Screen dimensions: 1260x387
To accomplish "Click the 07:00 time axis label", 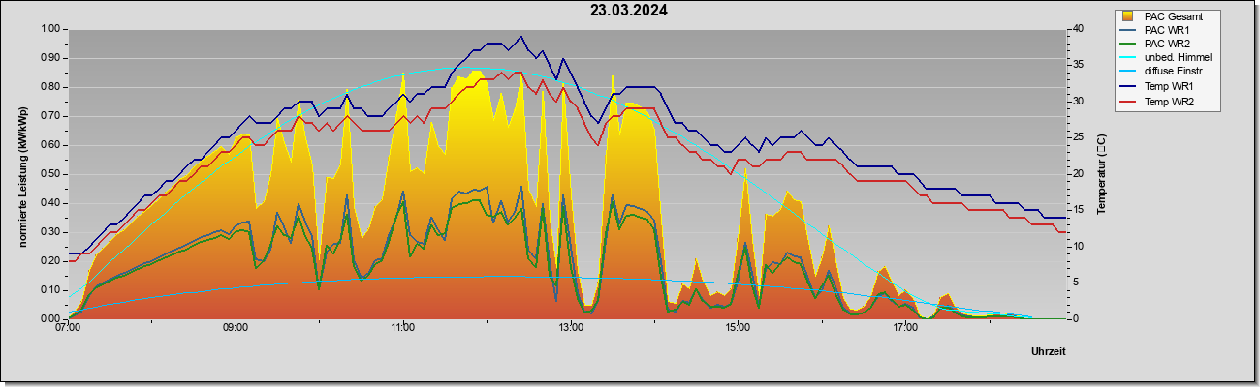I will [x=68, y=329].
